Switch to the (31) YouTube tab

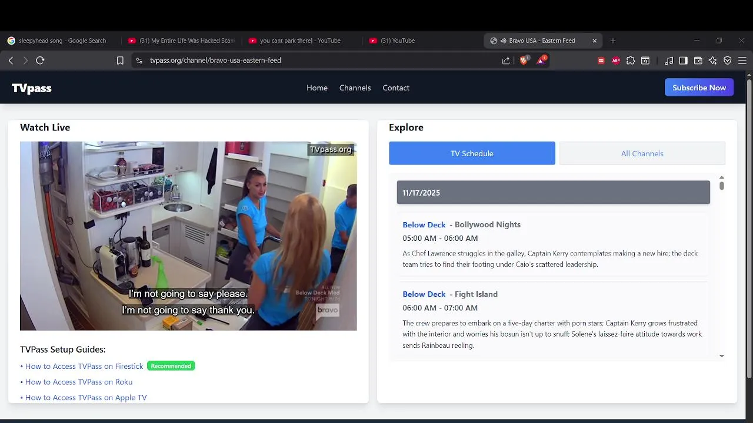pos(421,41)
